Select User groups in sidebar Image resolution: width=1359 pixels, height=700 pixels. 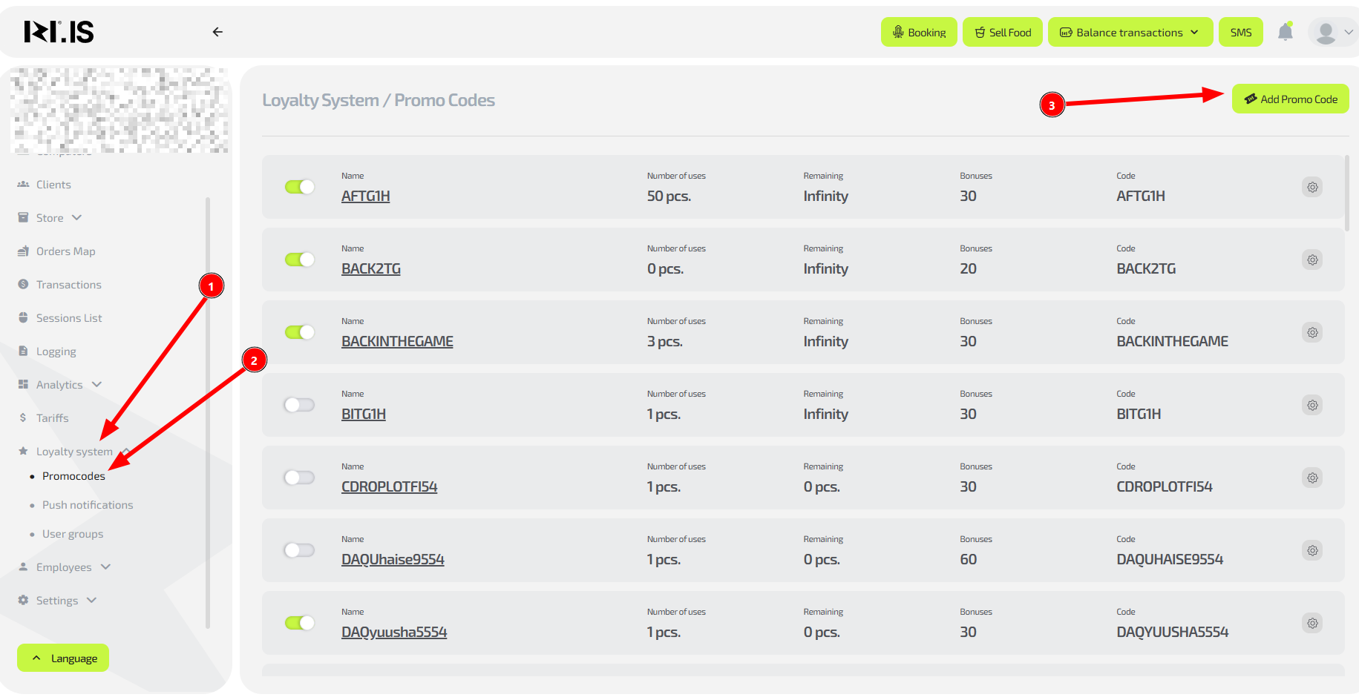coord(73,534)
